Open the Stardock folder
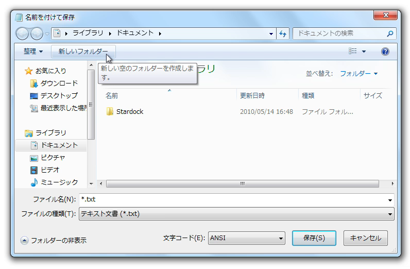Screen dimensions: 410x269 (x=129, y=111)
